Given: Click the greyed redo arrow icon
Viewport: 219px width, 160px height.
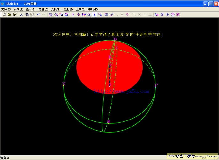Looking at the screenshot, I should (44, 14).
